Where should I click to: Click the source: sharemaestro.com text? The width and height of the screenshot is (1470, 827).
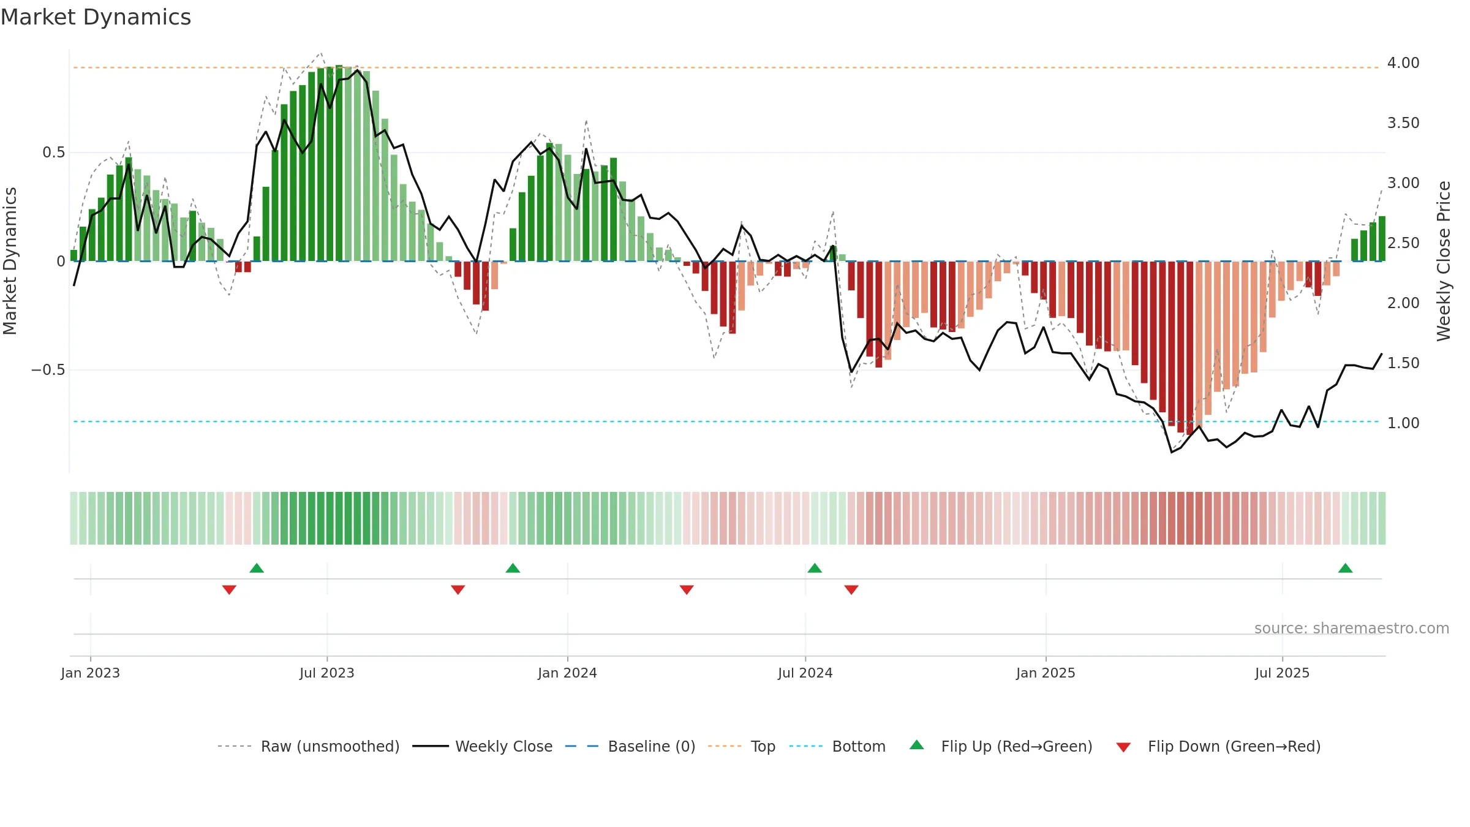1352,628
